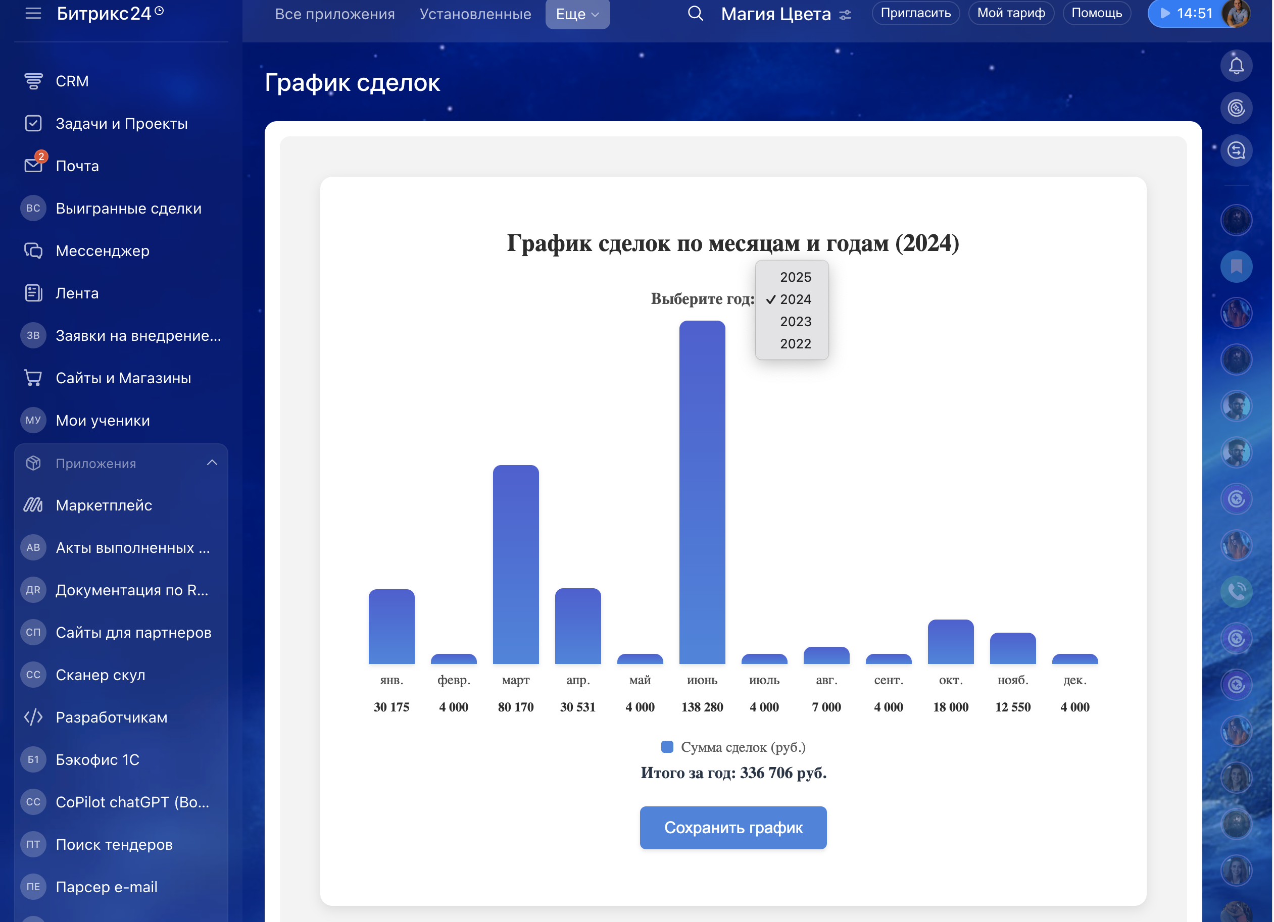Open the CRM section icon
Image resolution: width=1274 pixels, height=922 pixels.
33,81
